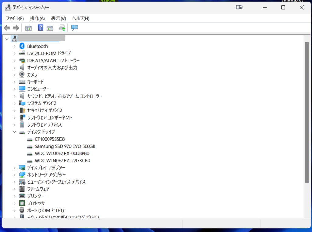Screen dimensions: 312x232
Task: Expand the ディスプレイ アダプター chevron
Action: (x=14, y=168)
